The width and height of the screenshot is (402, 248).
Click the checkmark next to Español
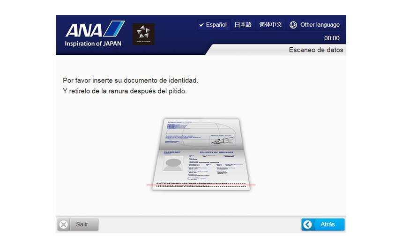tap(201, 25)
